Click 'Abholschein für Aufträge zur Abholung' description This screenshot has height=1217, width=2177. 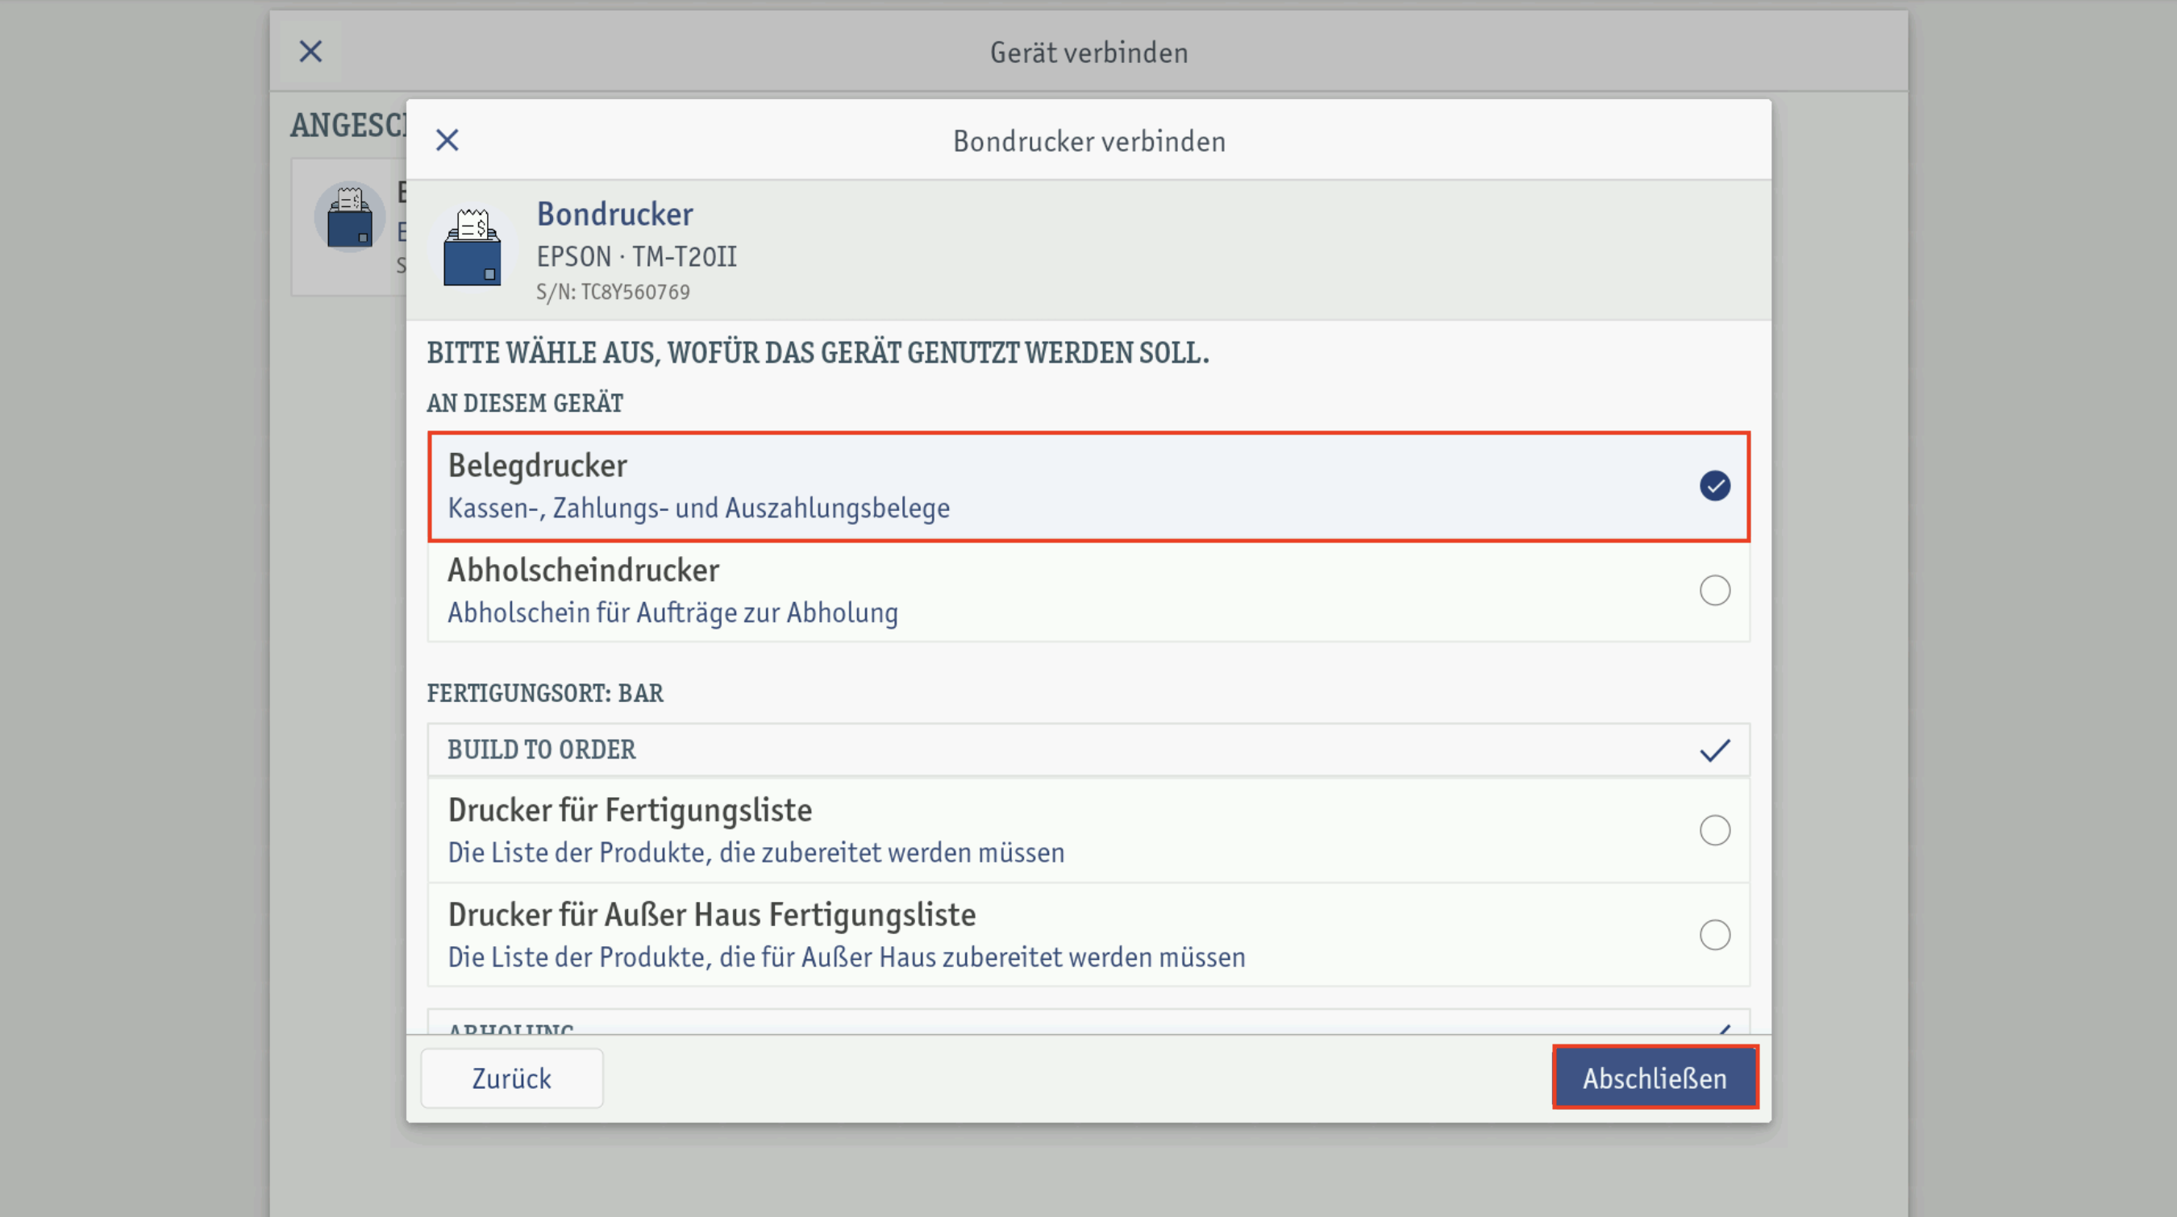(672, 613)
